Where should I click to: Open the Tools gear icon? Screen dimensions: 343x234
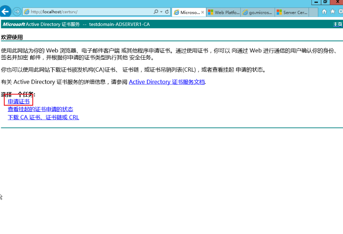[x=341, y=12]
